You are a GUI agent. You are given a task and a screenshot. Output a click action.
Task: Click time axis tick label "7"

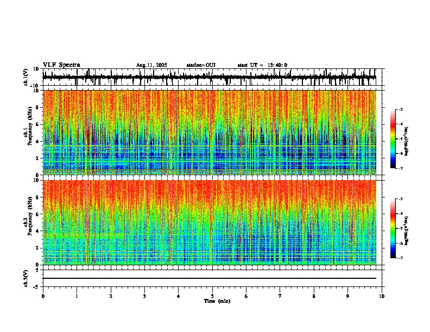tap(280, 296)
